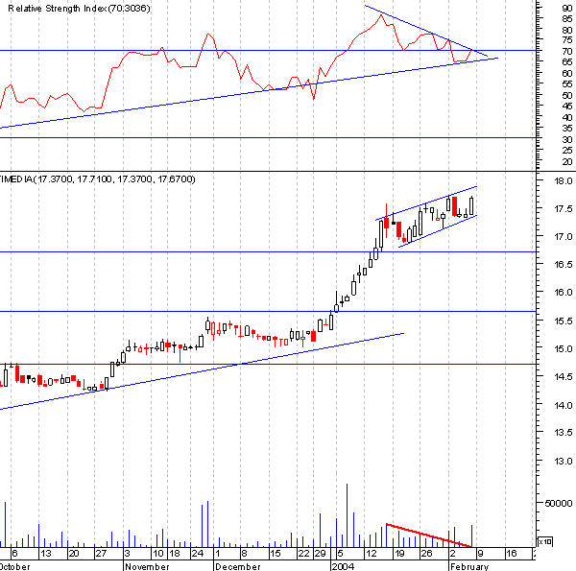Click the 30 value on RSI axis
Image resolution: width=576 pixels, height=571 pixels.
tap(567, 139)
